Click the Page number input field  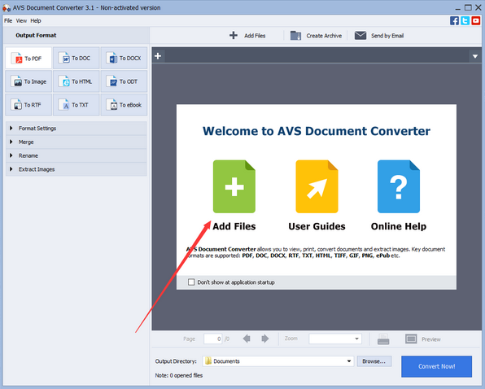[213, 339]
